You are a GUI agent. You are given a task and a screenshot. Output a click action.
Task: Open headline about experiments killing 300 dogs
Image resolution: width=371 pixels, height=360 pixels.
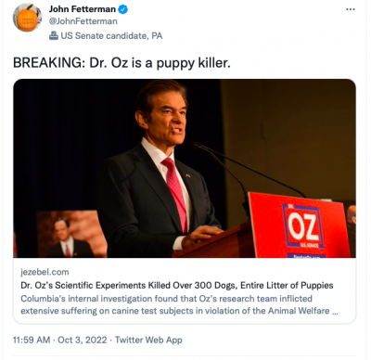pos(177,285)
